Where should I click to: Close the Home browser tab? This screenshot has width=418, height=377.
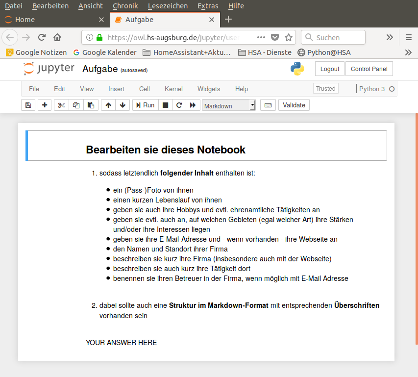pyautogui.click(x=101, y=20)
